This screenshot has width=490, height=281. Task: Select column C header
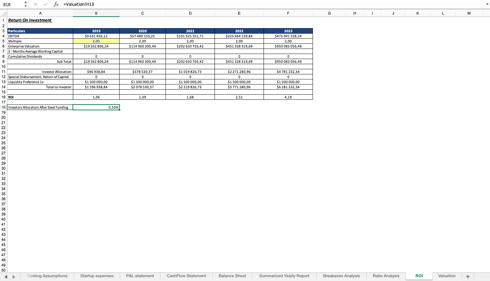click(142, 13)
